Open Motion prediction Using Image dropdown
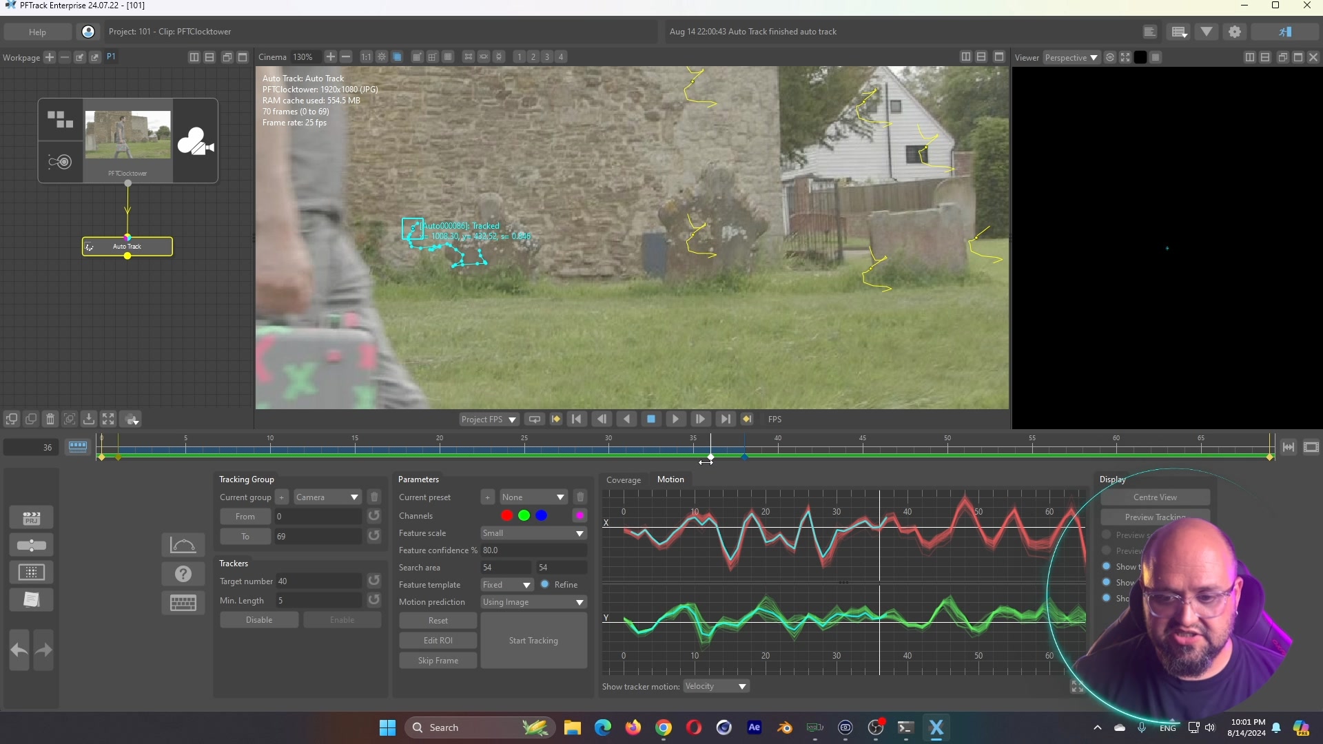The height and width of the screenshot is (744, 1323). [533, 602]
